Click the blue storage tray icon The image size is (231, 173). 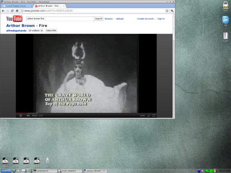click(199, 171)
